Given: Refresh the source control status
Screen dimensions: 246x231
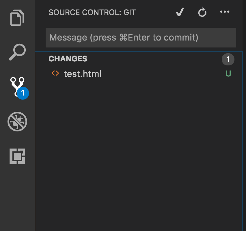Looking at the screenshot, I should click(202, 12).
